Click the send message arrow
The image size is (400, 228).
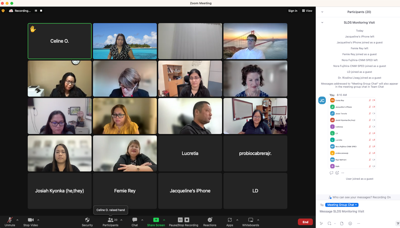[398, 223]
